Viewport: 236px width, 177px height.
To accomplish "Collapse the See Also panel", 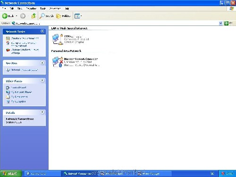I will tap(42, 63).
